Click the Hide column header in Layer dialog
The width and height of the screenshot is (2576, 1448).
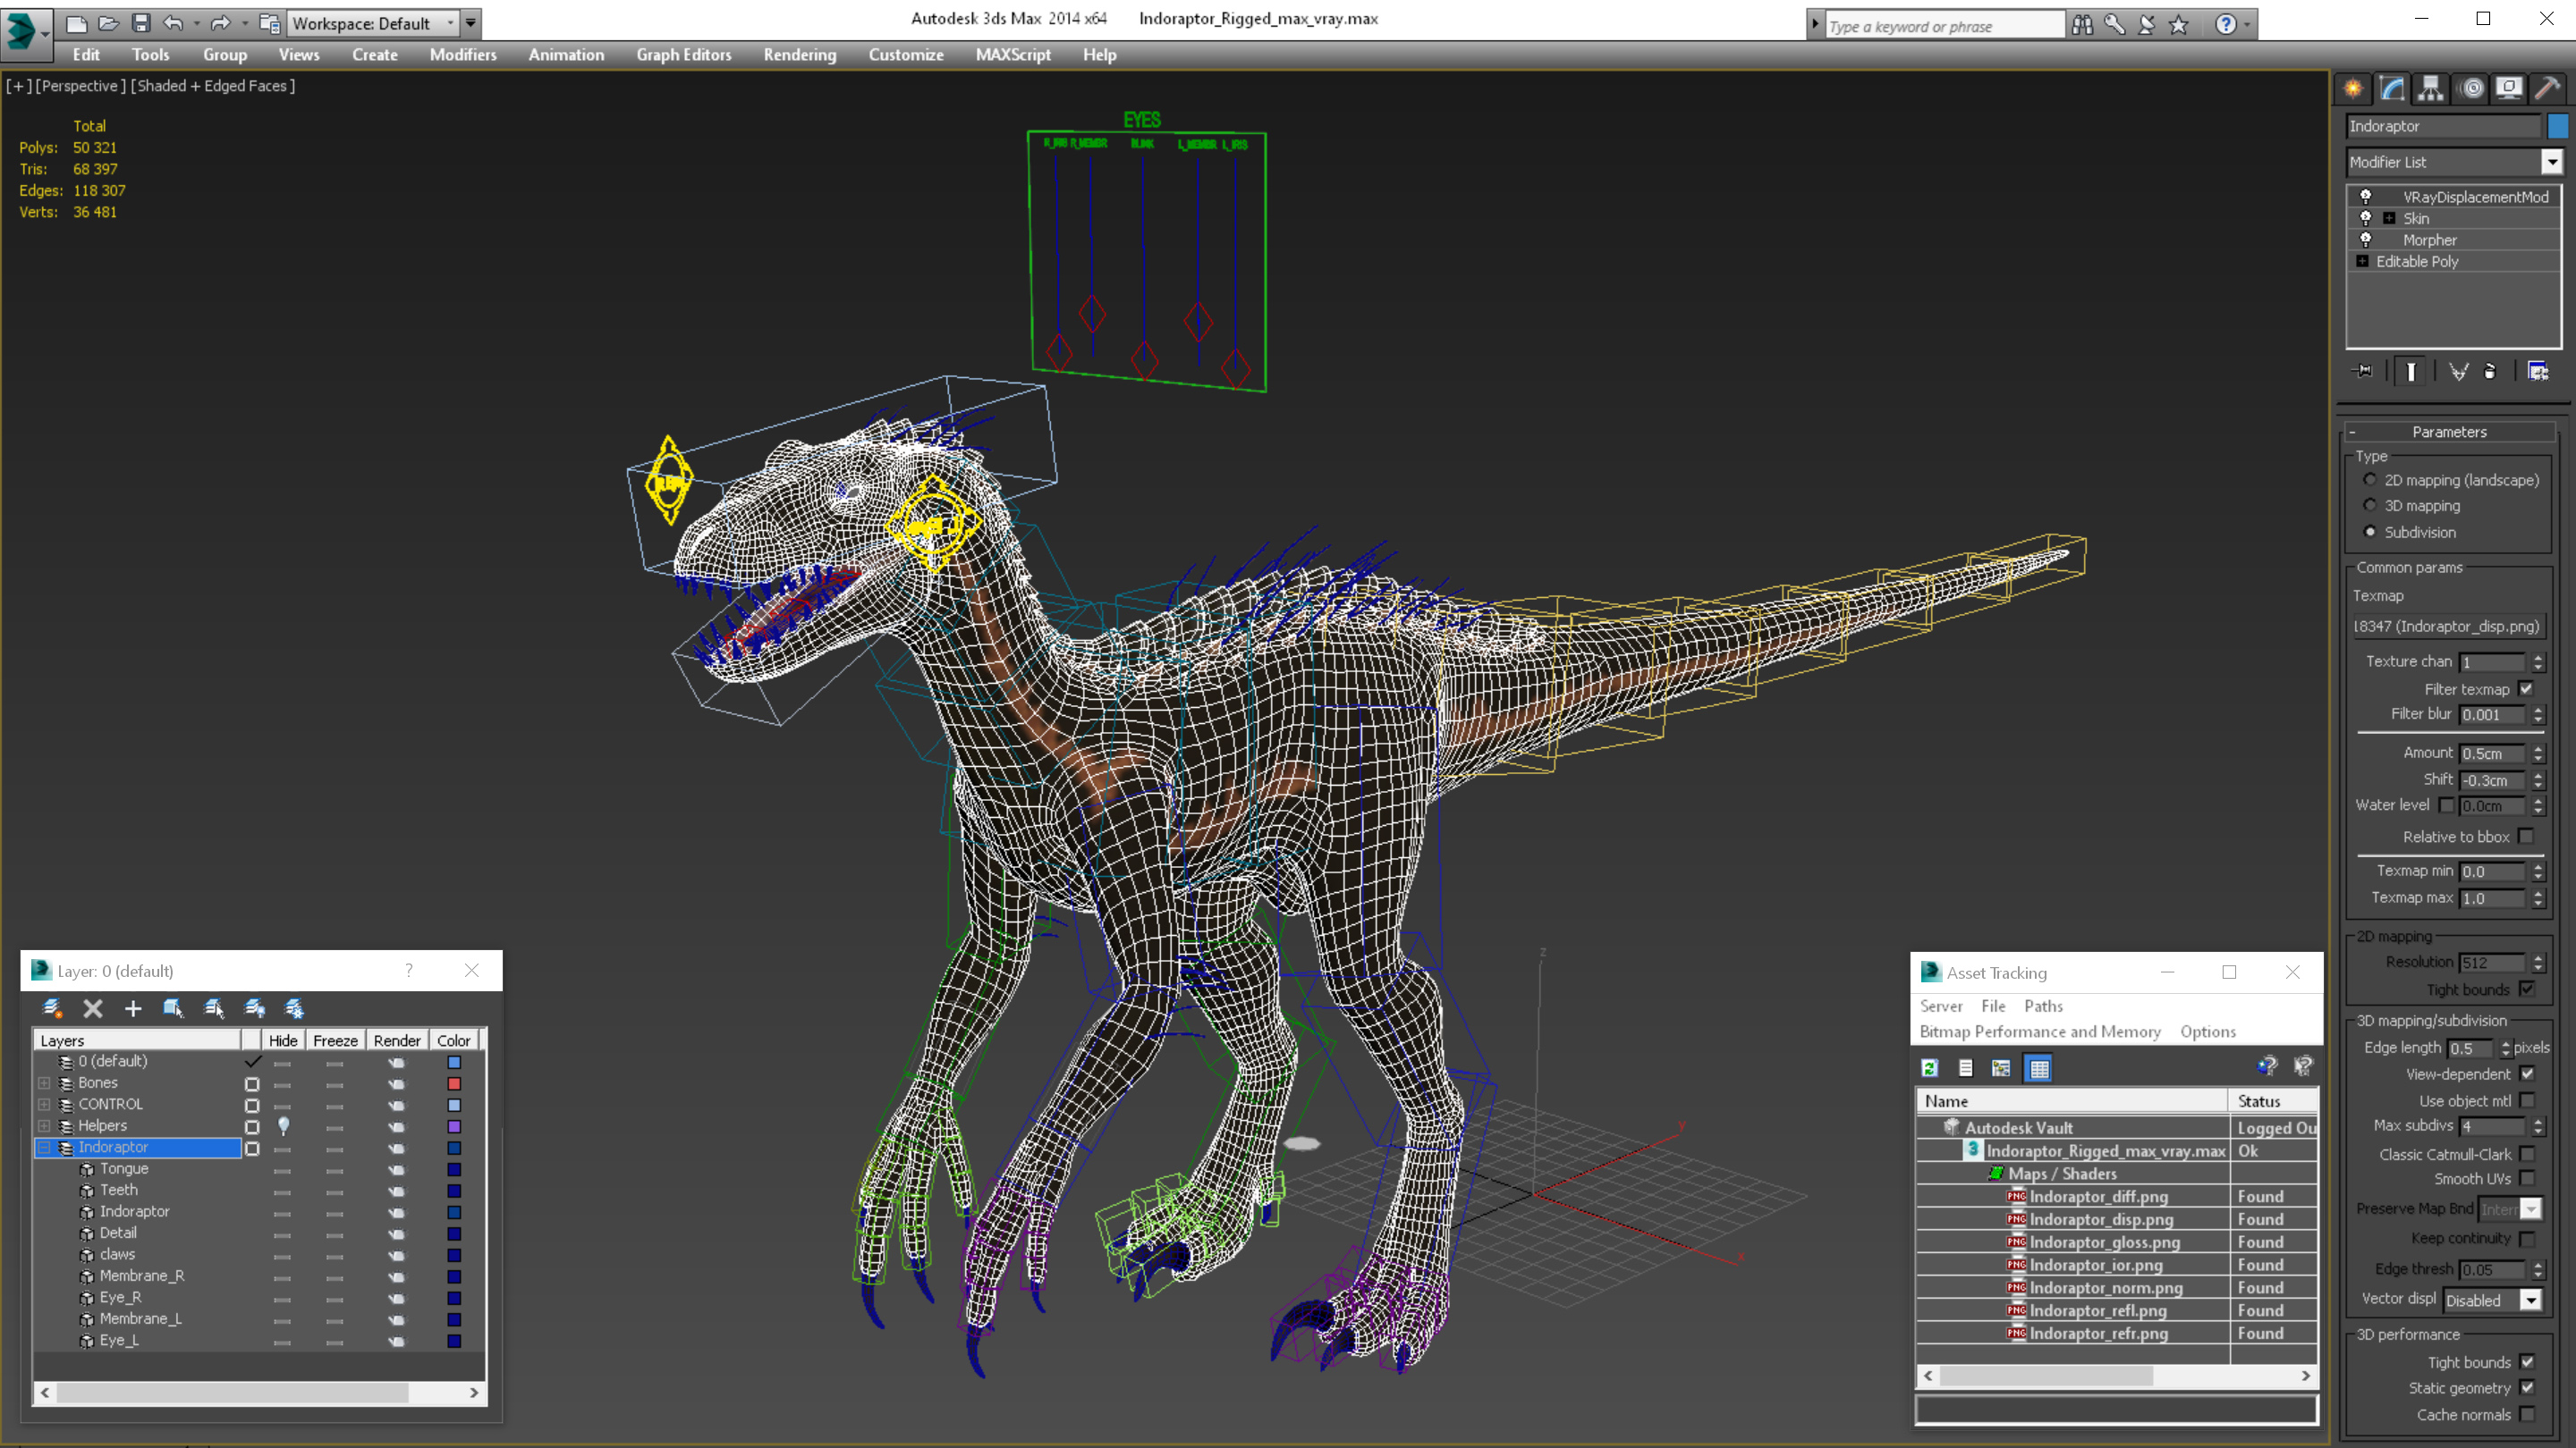point(283,1040)
